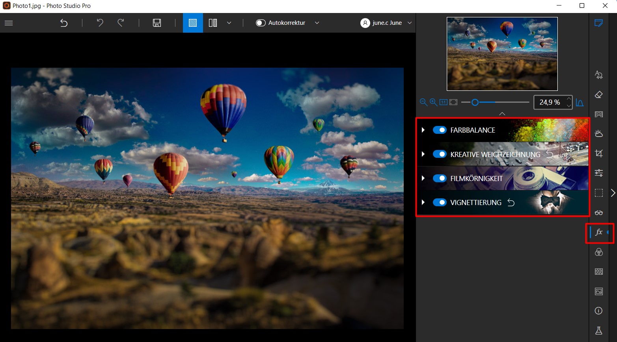Expand the right sidebar chevron arrow
Screen dimensions: 617x342
(x=613, y=193)
